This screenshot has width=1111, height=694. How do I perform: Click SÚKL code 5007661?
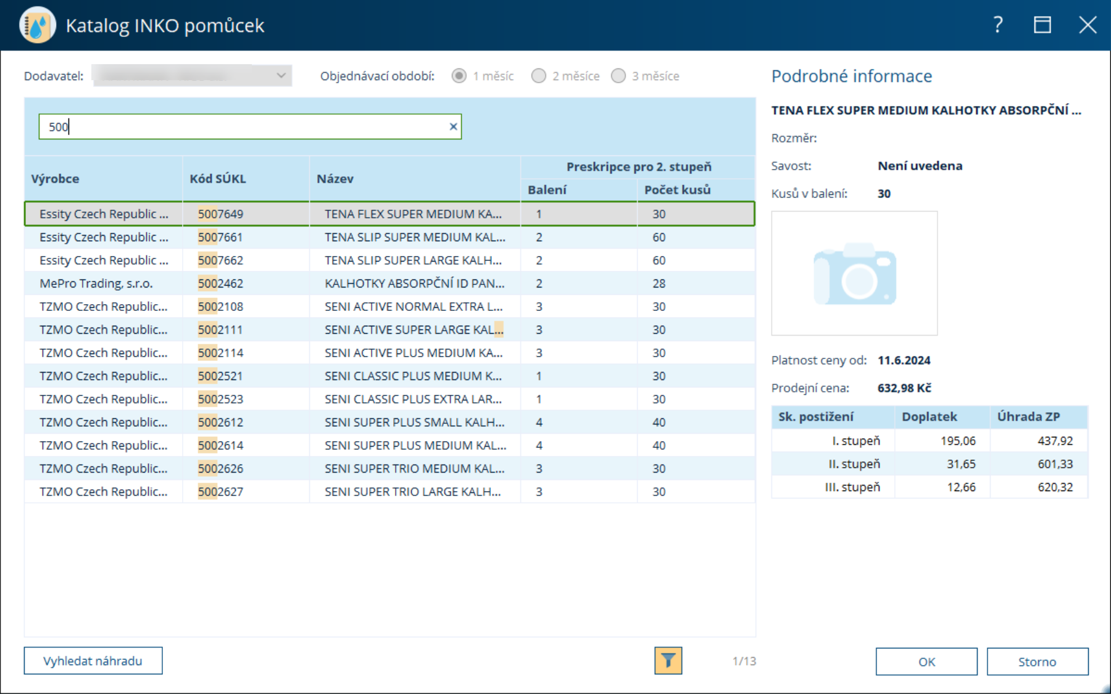point(220,238)
